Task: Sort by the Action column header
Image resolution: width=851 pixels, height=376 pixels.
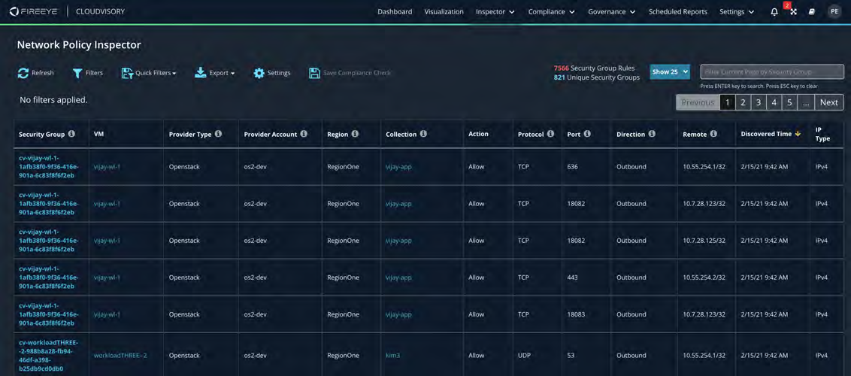Action: click(x=478, y=134)
